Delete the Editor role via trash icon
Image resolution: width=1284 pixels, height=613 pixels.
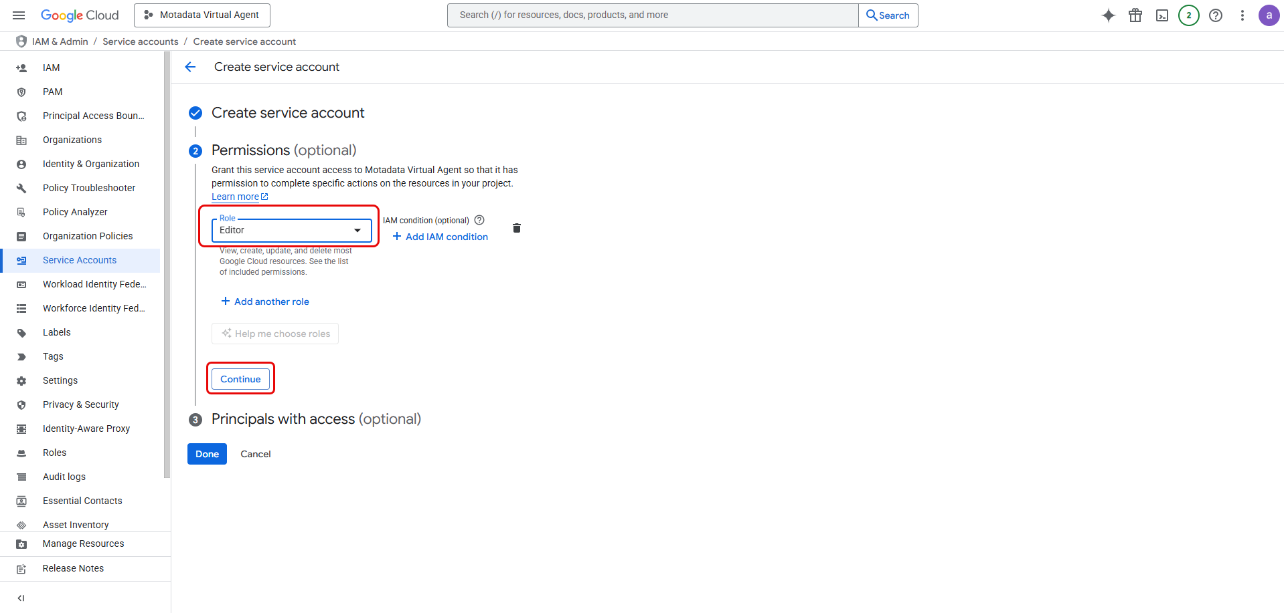[516, 228]
